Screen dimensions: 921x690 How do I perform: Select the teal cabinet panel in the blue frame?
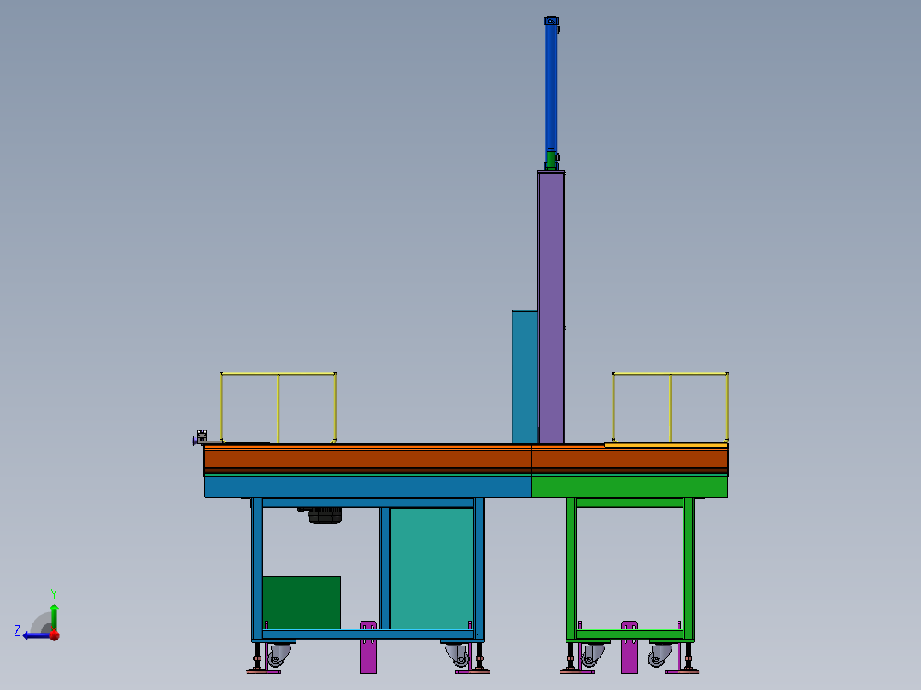click(431, 569)
